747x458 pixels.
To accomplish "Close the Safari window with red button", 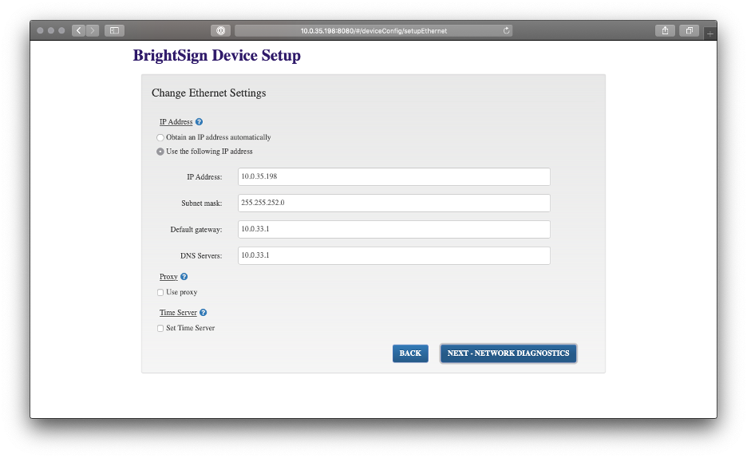I will (40, 30).
